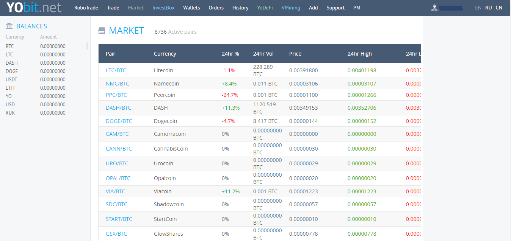
Task: Open the InvestBox section
Action: point(163,8)
